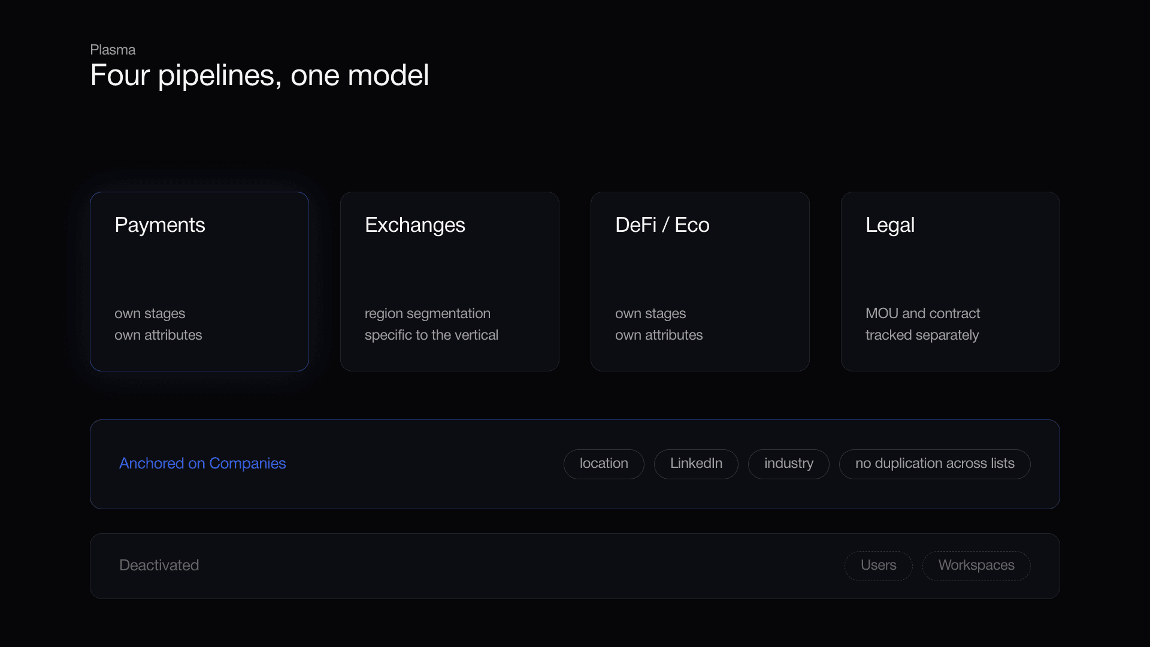Select the Payments pipeline card
Image resolution: width=1150 pixels, height=647 pixels.
click(x=199, y=282)
